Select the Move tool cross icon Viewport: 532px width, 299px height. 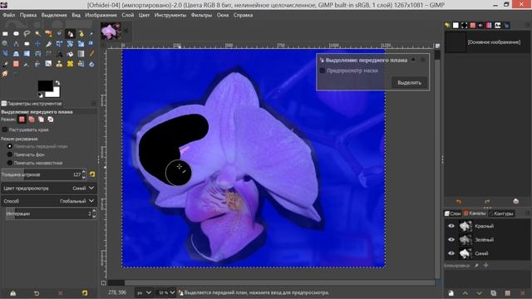click(37, 44)
